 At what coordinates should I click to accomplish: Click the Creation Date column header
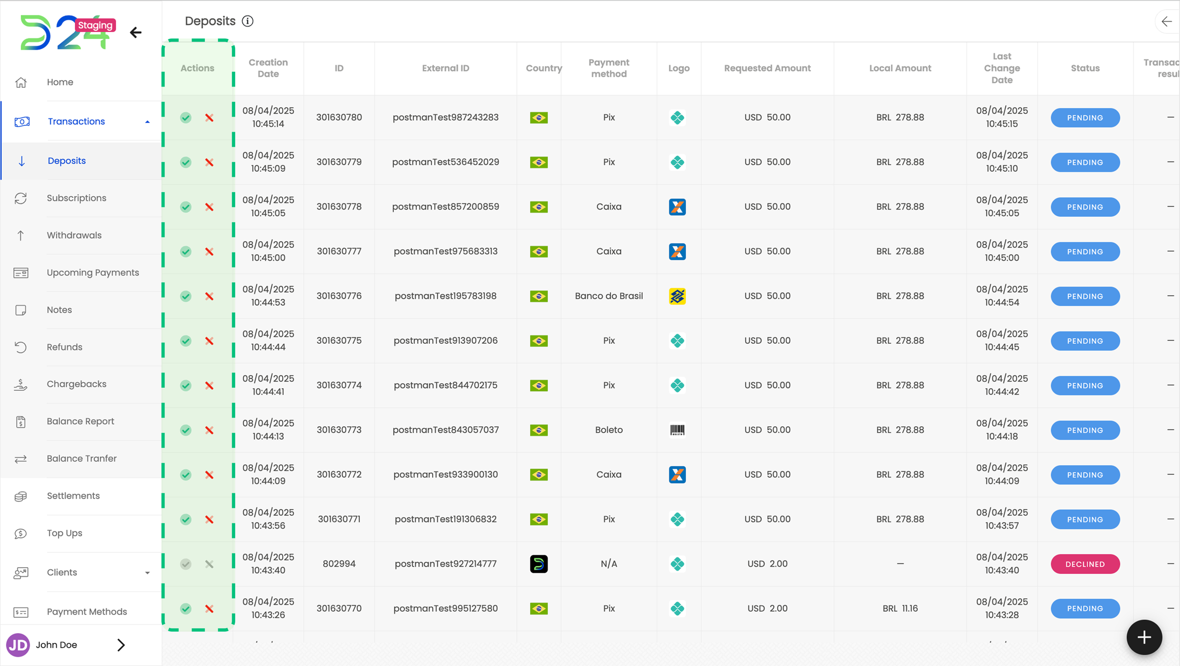click(268, 68)
